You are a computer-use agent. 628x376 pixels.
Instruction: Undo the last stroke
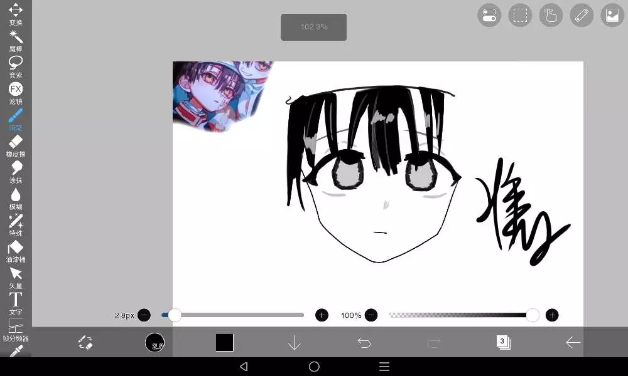364,342
